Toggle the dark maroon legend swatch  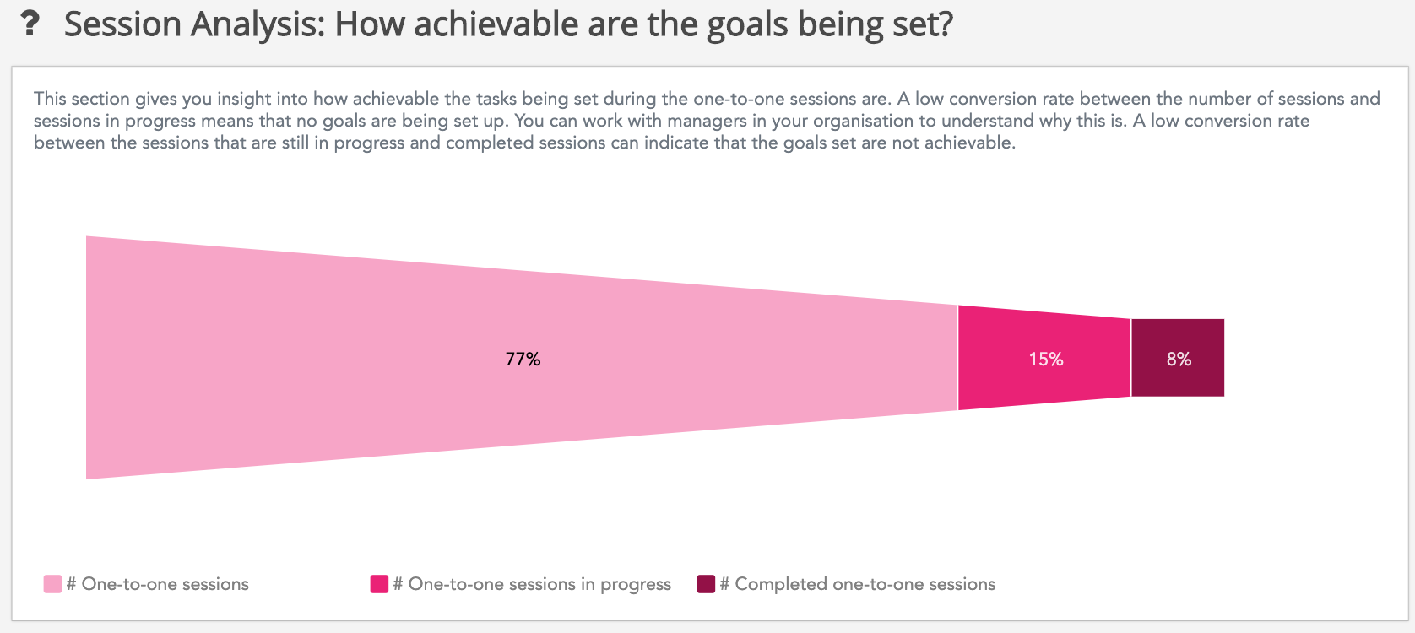pos(706,584)
